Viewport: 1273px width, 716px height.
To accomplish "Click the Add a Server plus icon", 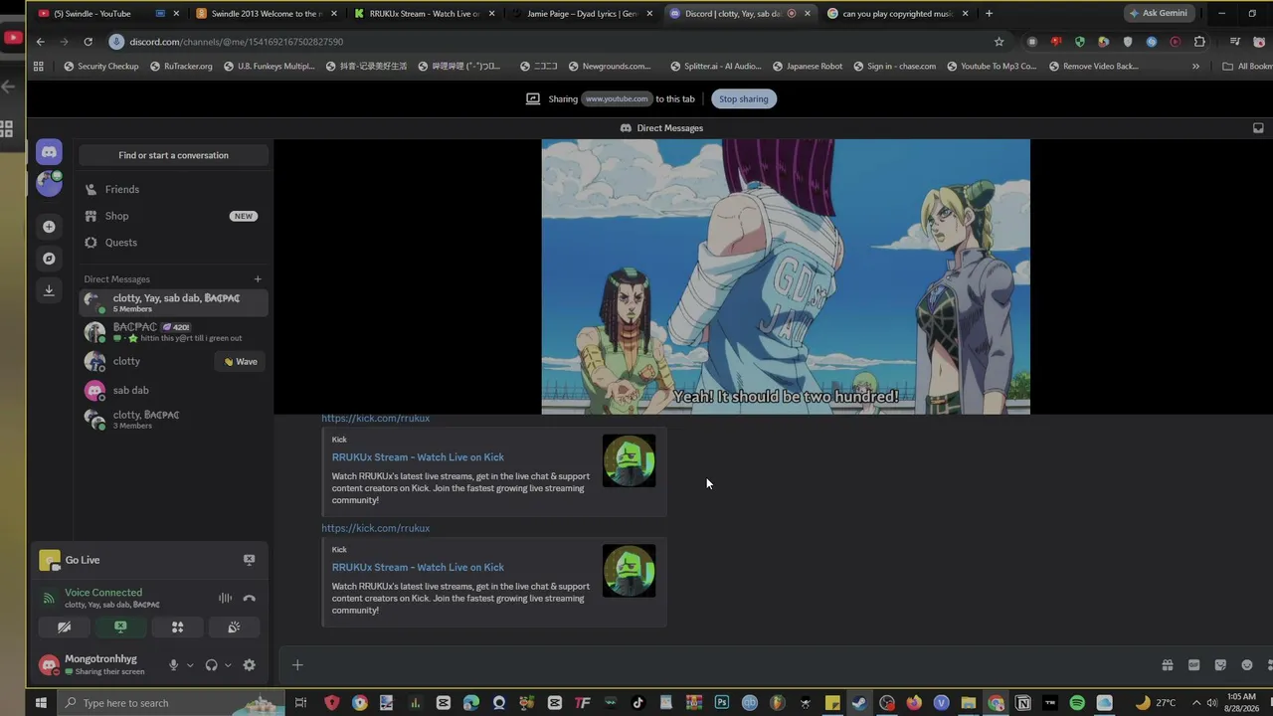I will (49, 227).
